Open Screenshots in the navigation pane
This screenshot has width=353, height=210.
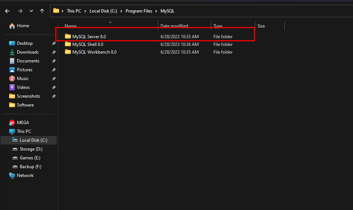28,96
